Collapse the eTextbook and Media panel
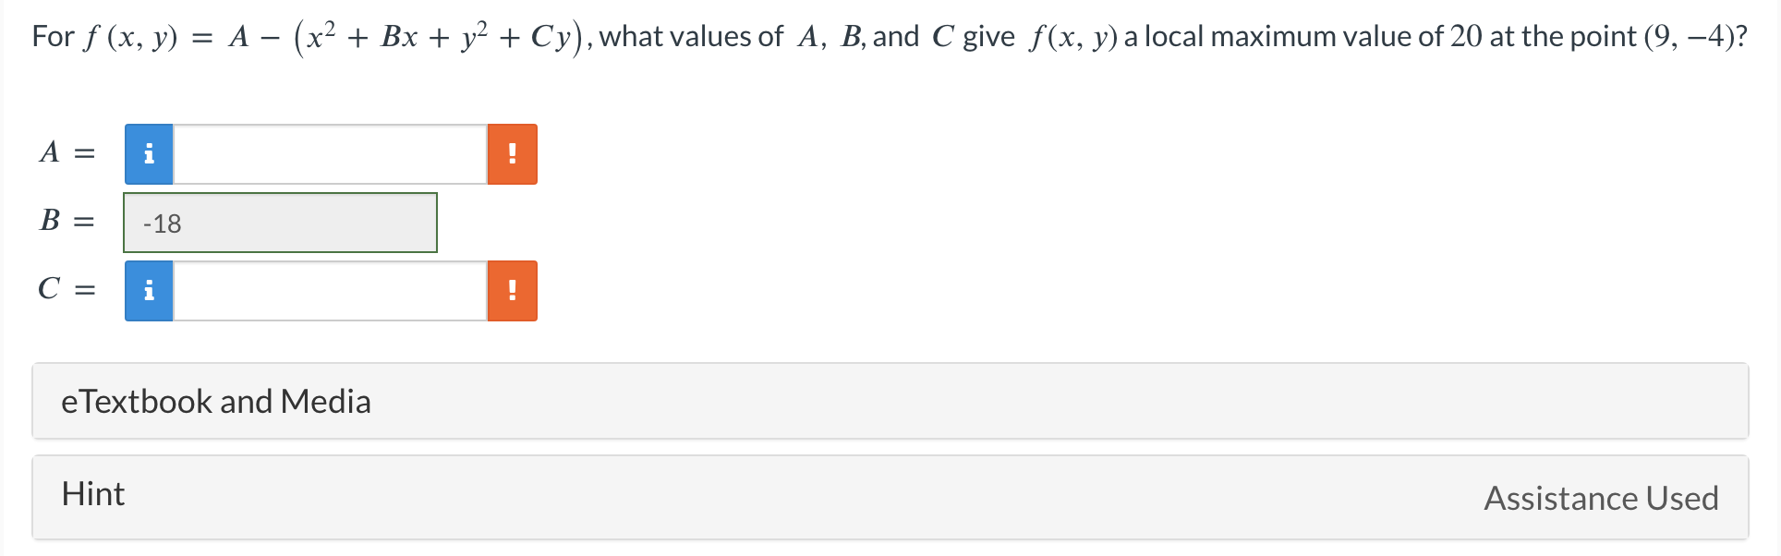The height and width of the screenshot is (556, 1781). (216, 401)
